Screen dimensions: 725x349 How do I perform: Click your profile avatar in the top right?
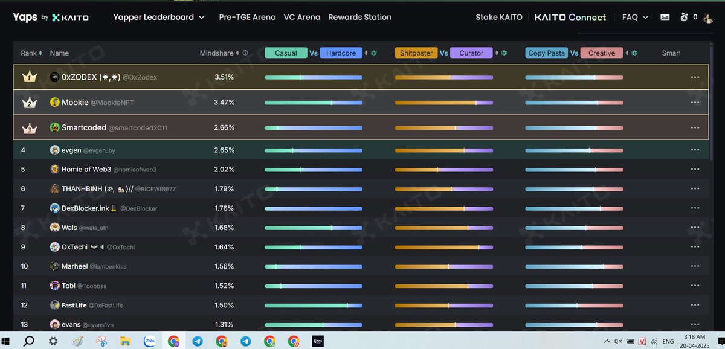pyautogui.click(x=708, y=18)
